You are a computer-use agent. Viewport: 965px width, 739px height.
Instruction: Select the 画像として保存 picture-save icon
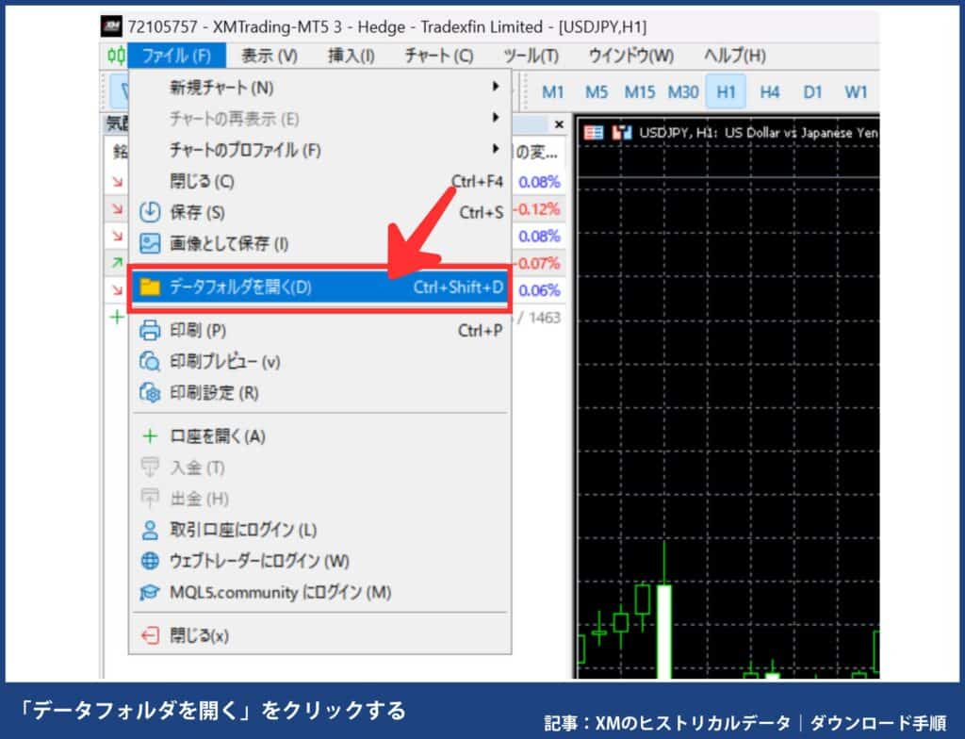(152, 244)
